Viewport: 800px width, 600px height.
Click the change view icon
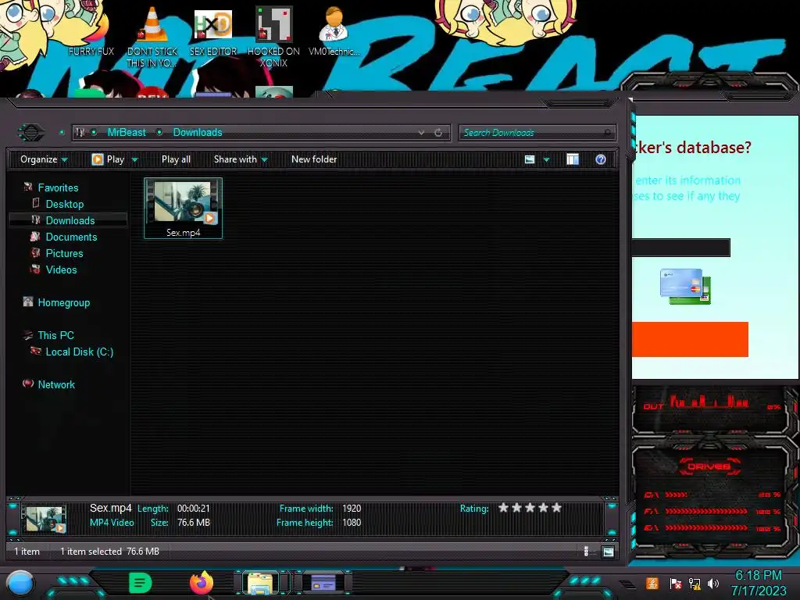pyautogui.click(x=530, y=159)
